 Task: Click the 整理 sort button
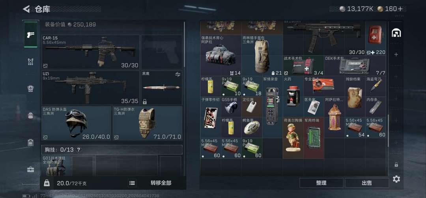click(x=321, y=183)
